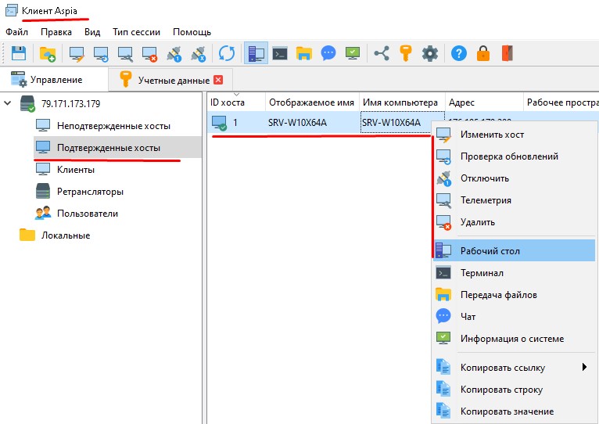Click the orange key toolbar icon

pyautogui.click(x=405, y=53)
